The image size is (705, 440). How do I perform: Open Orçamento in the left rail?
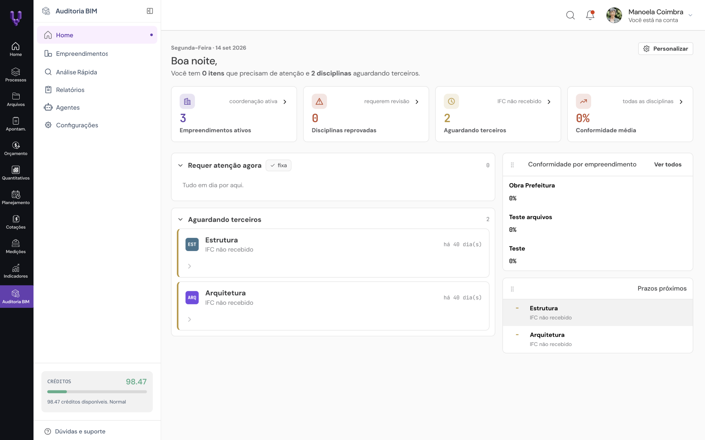[16, 148]
